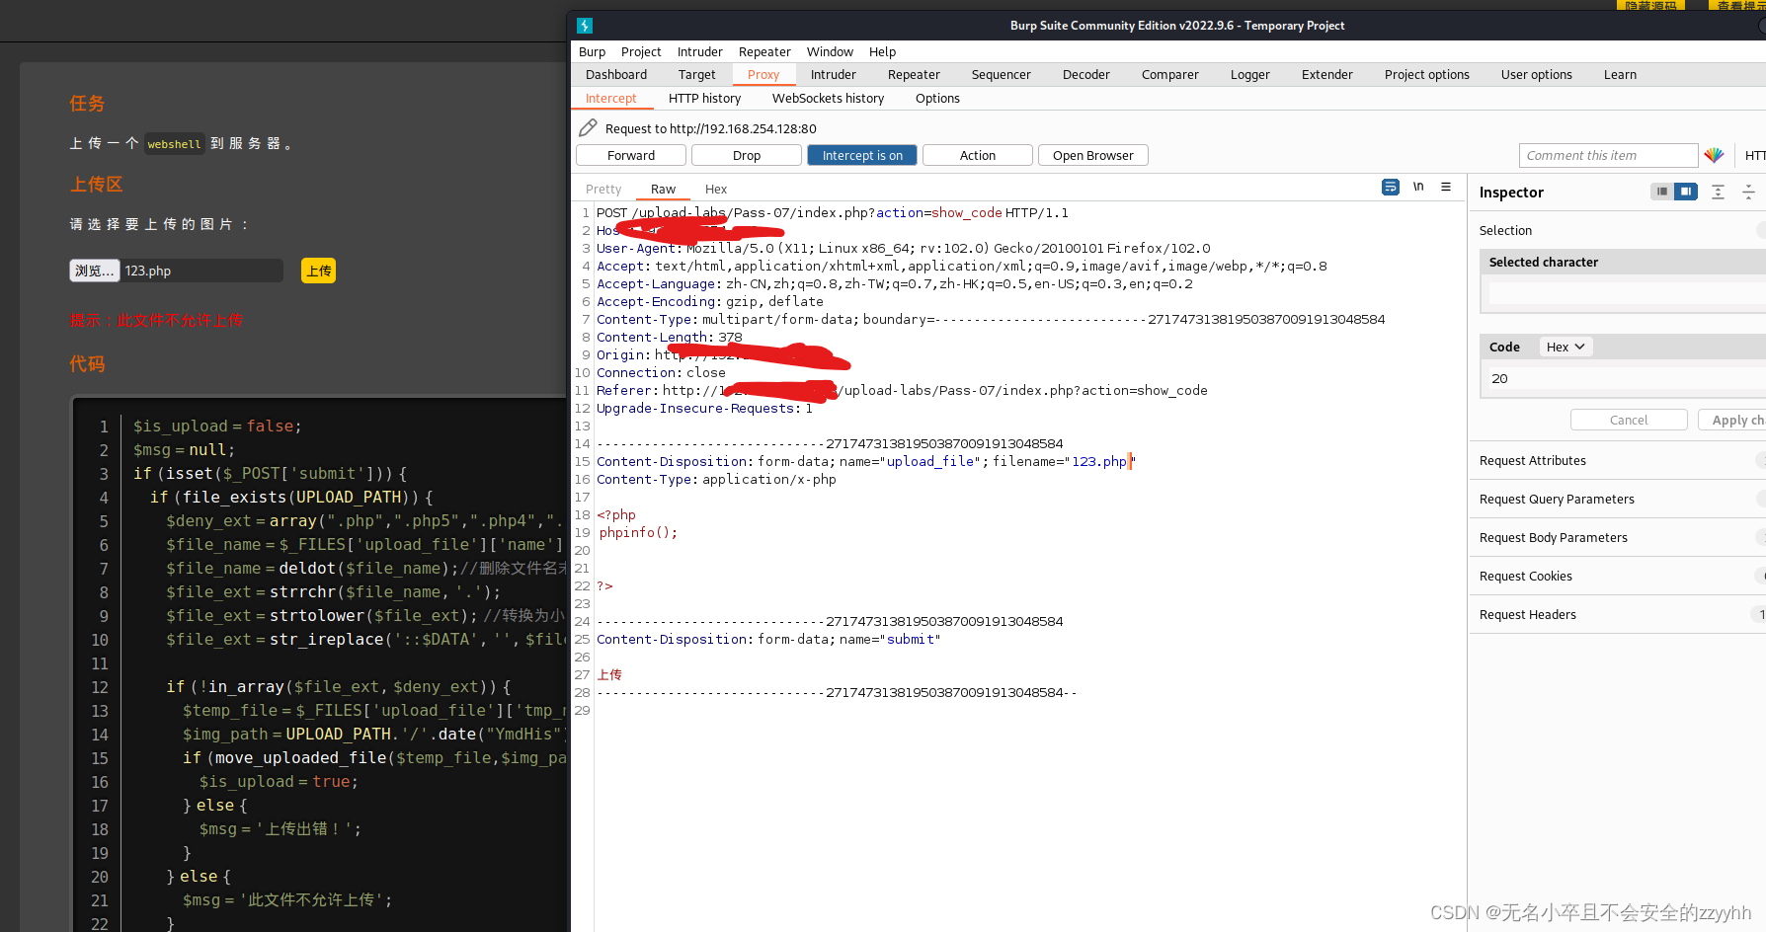Screen dimensions: 1766x932
Task: Collapse all Inspector sections icon
Action: click(x=1748, y=192)
